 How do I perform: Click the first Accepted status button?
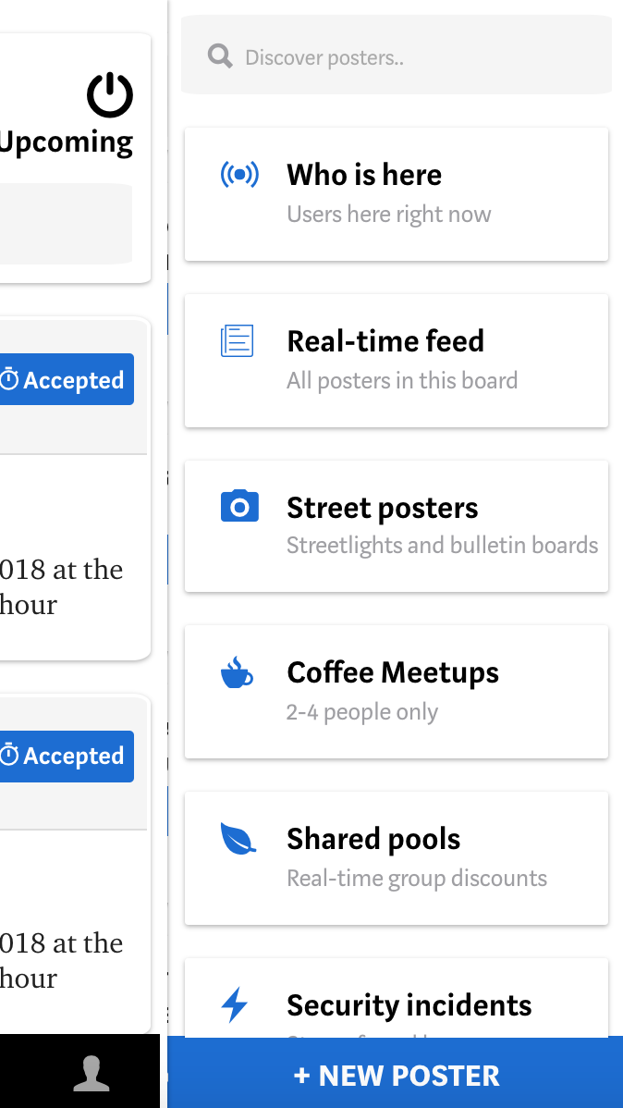66,379
